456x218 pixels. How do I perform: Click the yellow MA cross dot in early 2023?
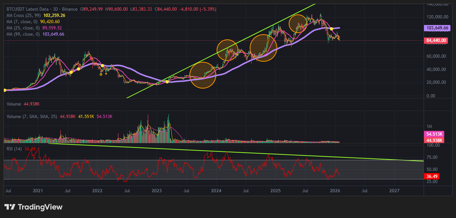(x=167, y=82)
